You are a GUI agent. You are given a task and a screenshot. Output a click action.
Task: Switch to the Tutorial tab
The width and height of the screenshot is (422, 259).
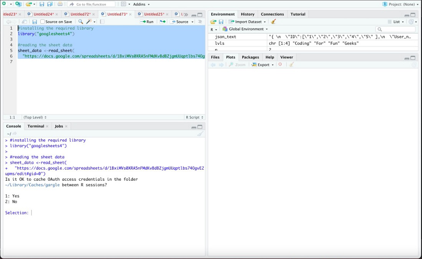tap(298, 14)
